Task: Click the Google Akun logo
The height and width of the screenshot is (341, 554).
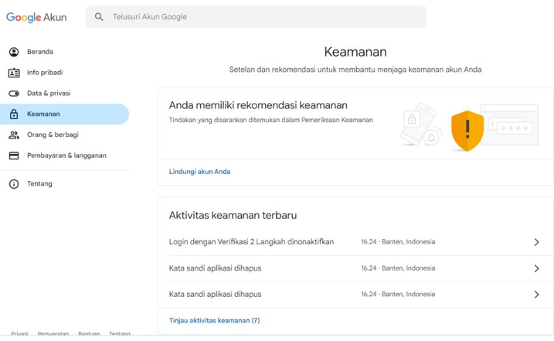Action: click(x=36, y=17)
